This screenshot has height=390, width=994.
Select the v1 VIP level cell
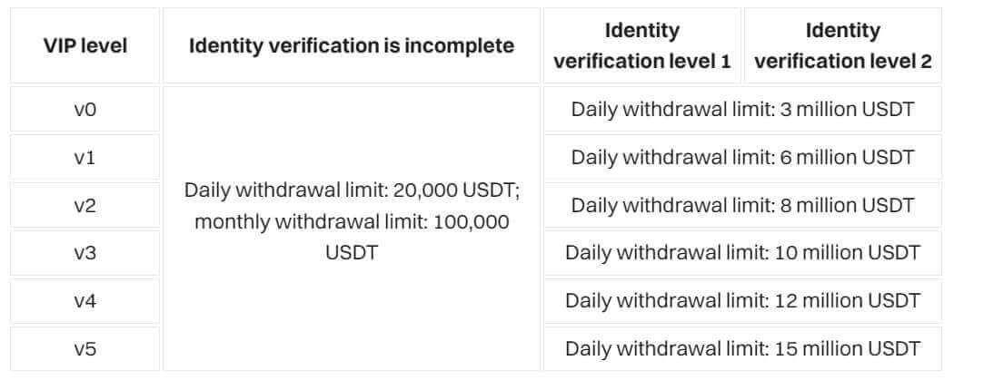(x=84, y=158)
